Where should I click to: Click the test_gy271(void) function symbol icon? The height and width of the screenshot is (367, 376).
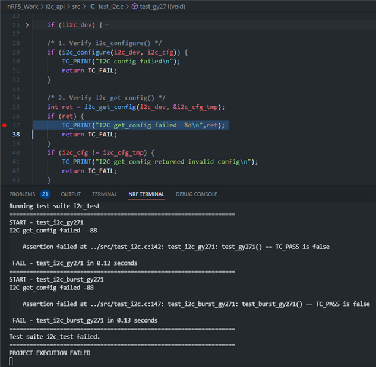point(135,7)
